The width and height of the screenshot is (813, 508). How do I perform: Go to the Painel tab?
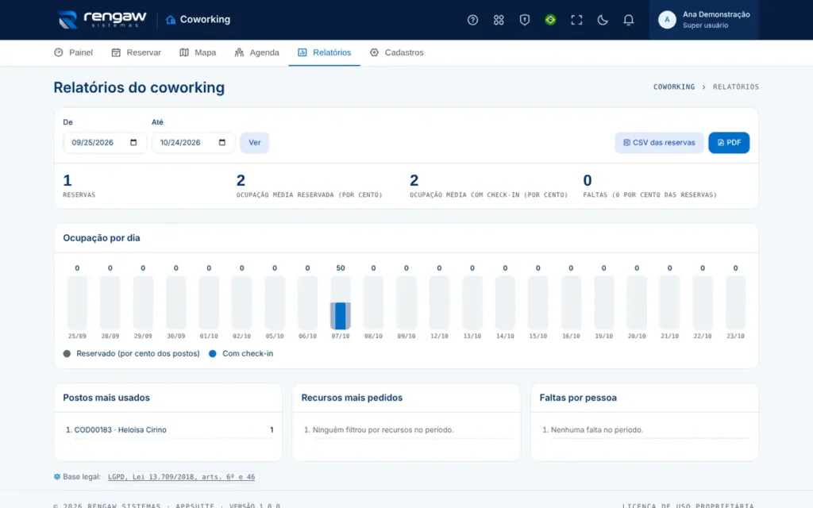[73, 52]
